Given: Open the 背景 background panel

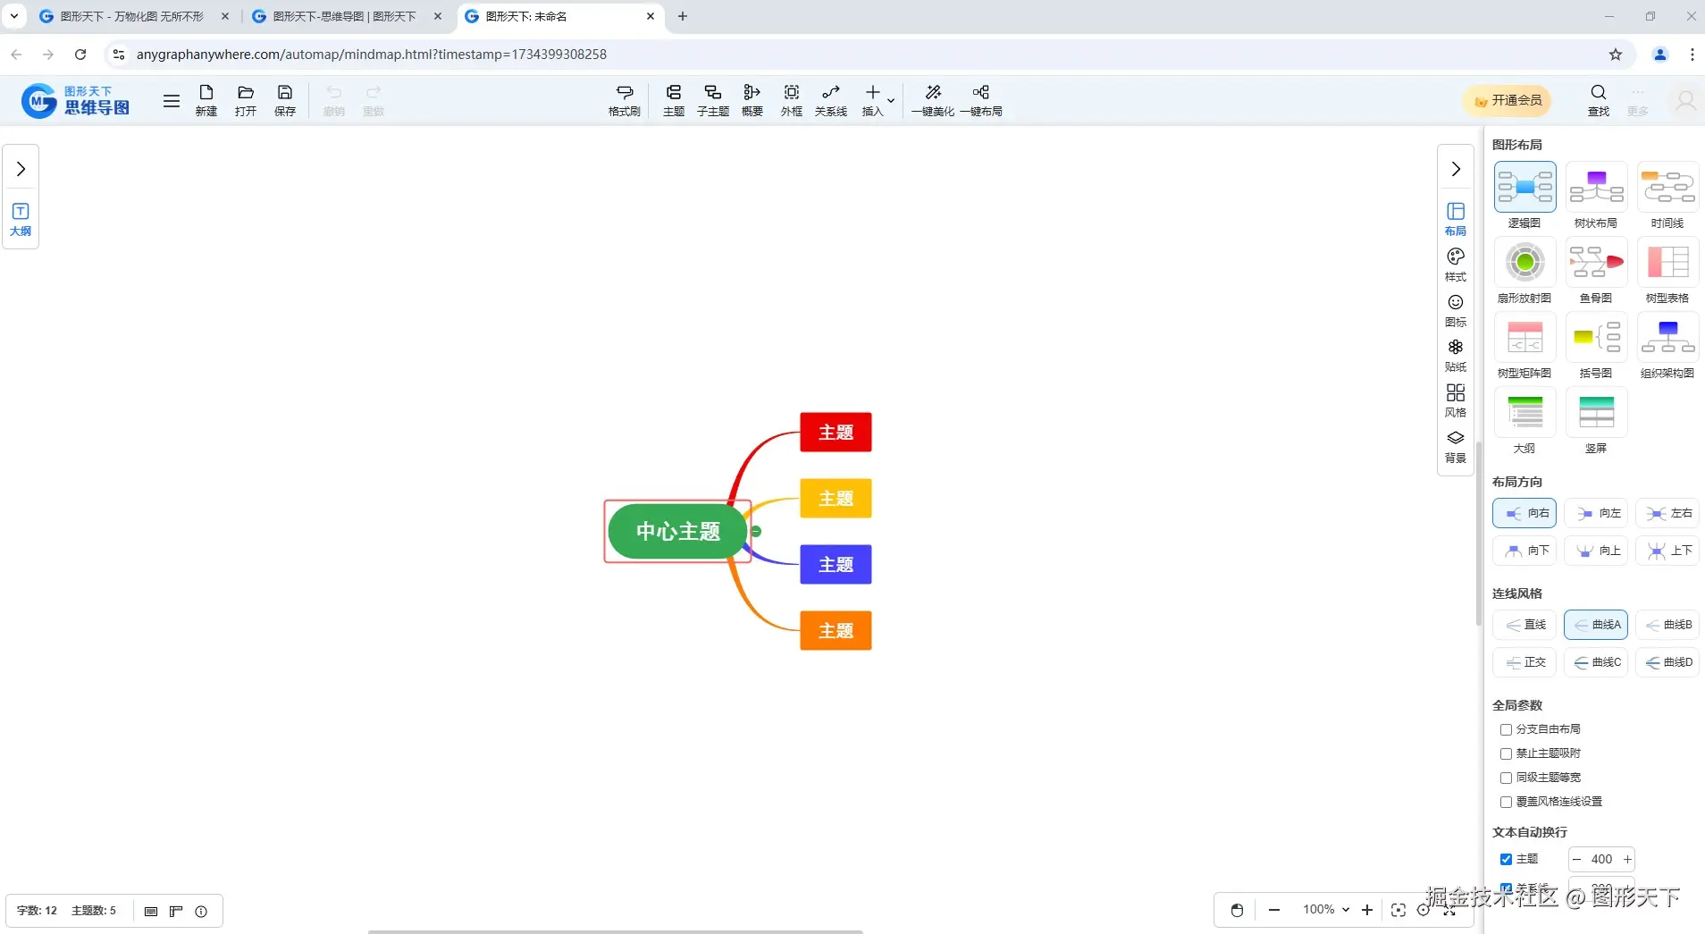Looking at the screenshot, I should coord(1456,446).
